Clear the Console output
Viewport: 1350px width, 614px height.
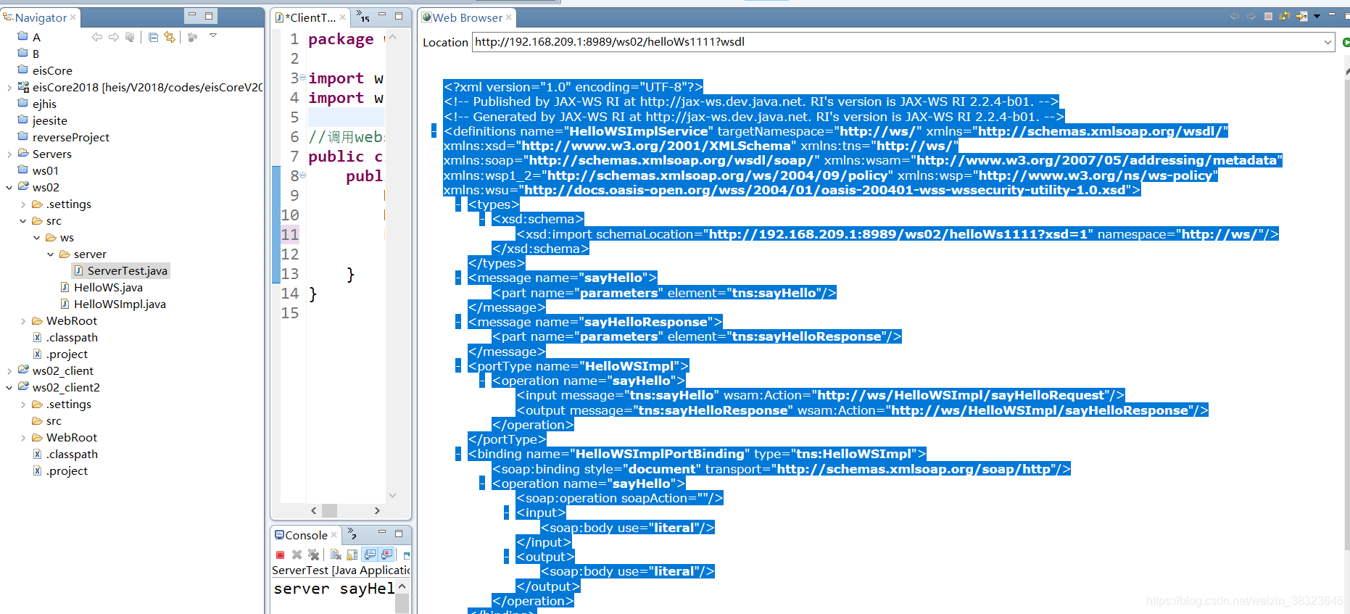pos(336,555)
